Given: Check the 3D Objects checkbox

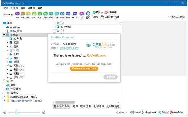Looking at the screenshot, I should [x=54, y=27].
